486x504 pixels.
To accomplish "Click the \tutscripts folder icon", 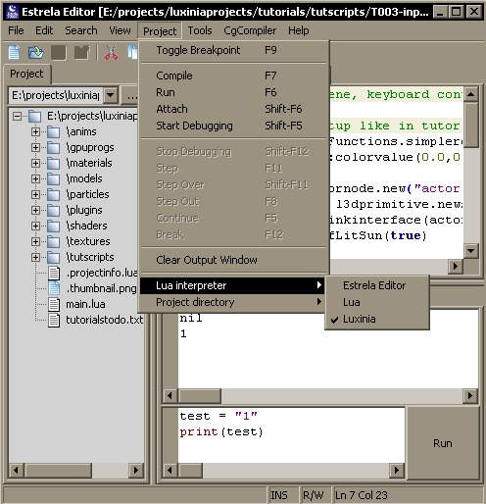I will (53, 257).
